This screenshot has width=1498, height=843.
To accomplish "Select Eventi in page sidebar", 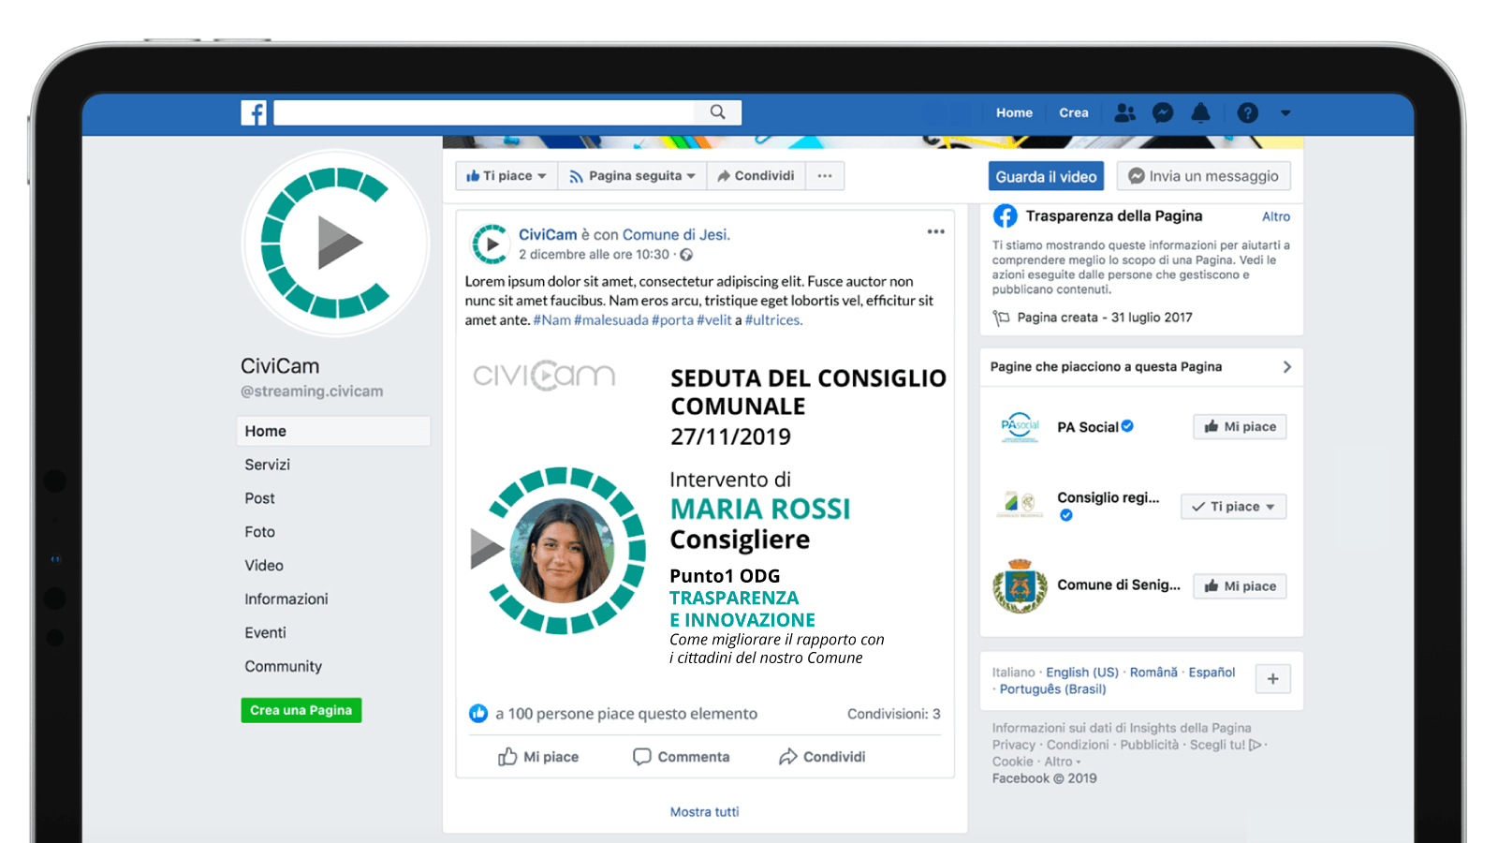I will pos(265,633).
